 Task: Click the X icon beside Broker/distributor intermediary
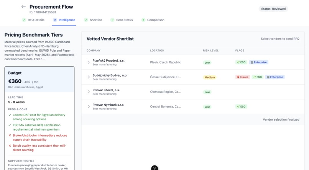[10, 136]
